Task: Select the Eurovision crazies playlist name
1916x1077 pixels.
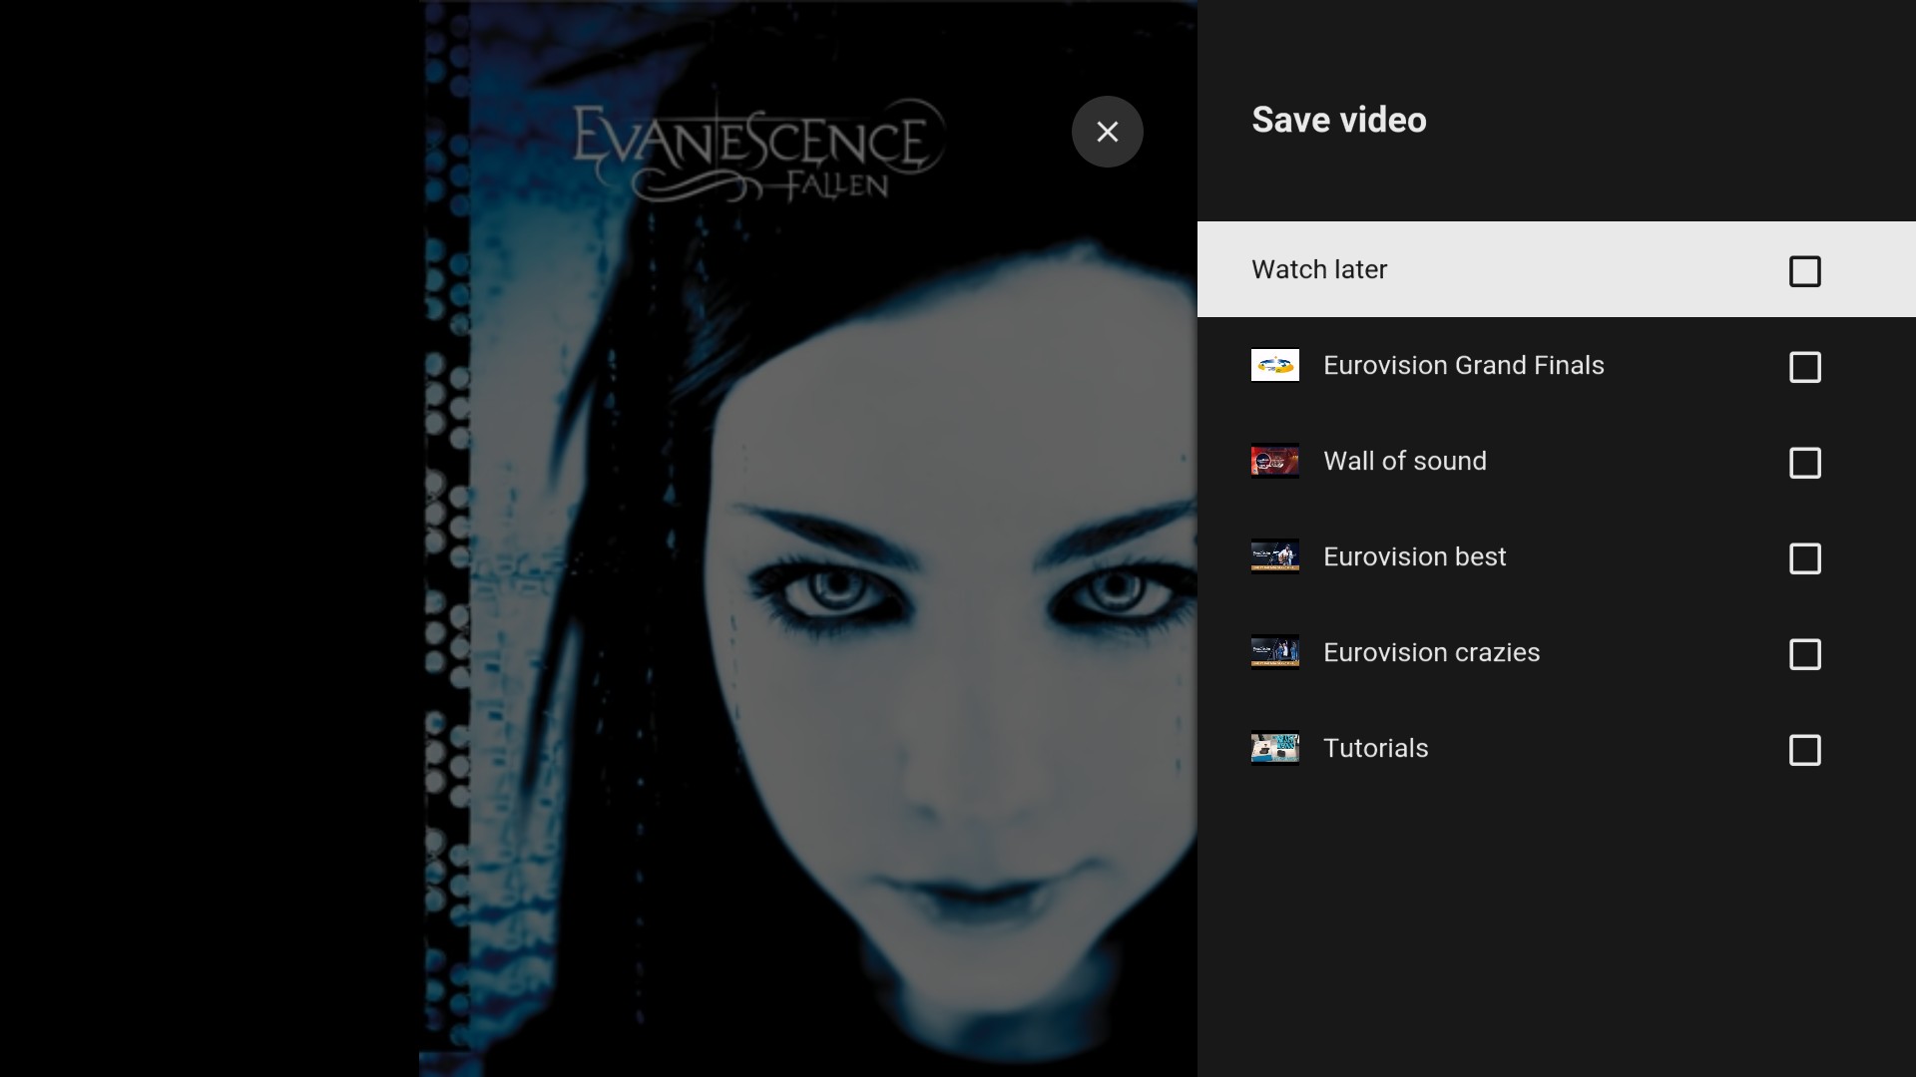Action: (1431, 652)
